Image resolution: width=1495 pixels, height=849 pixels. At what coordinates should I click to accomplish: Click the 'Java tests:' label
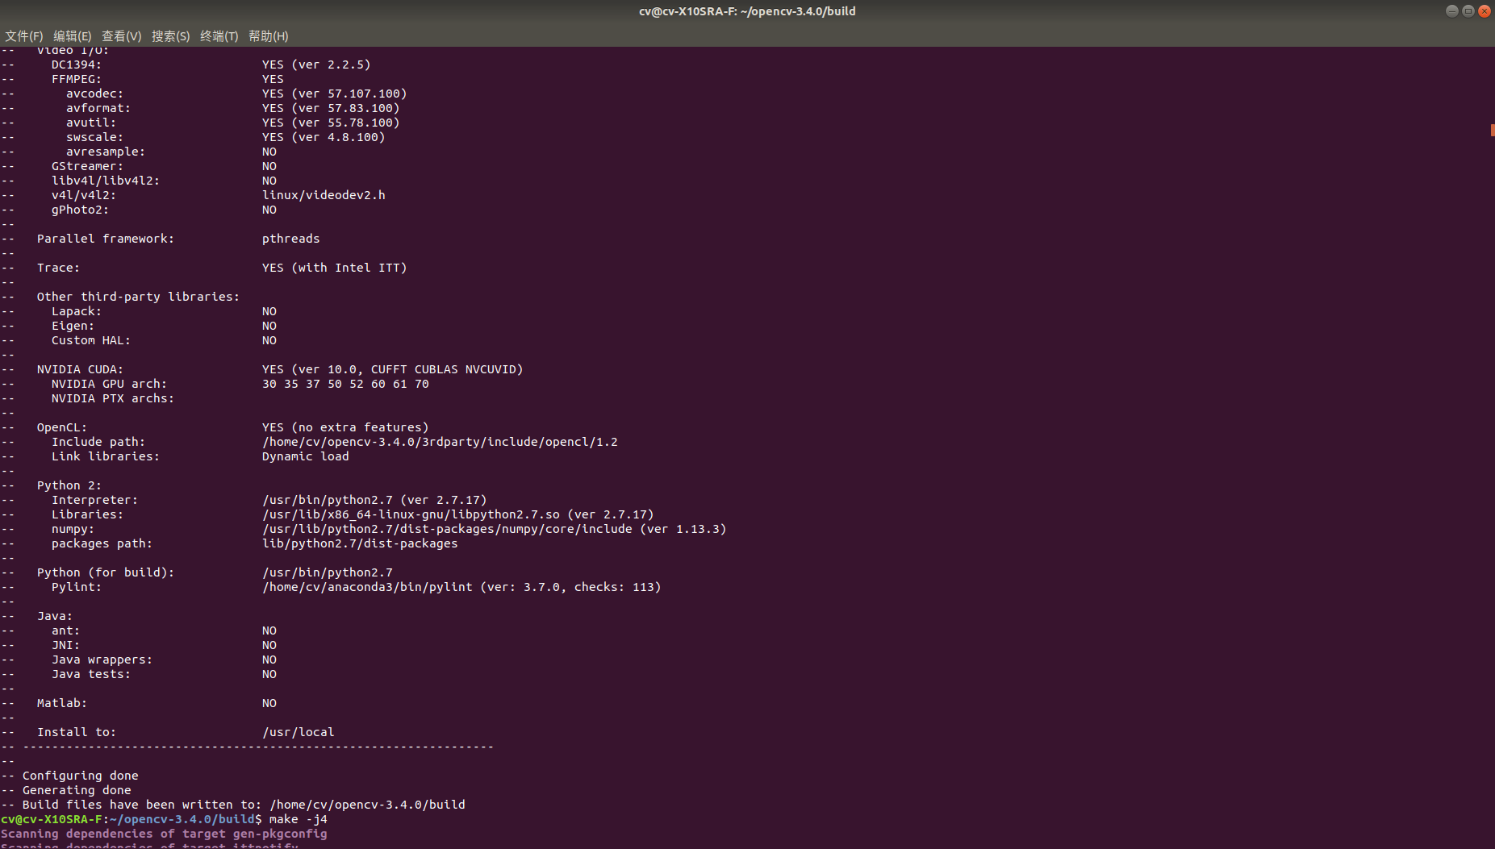coord(91,674)
